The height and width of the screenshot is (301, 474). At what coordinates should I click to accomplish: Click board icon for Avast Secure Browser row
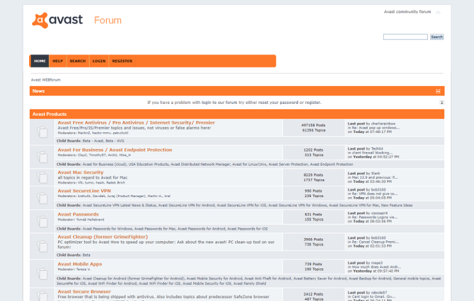(43, 295)
